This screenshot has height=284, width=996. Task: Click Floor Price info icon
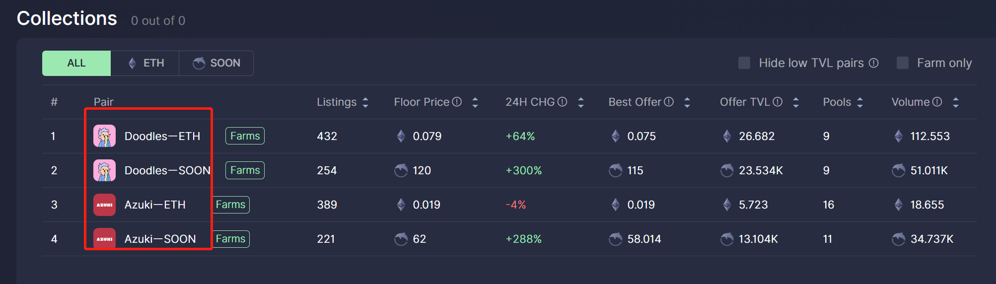457,102
